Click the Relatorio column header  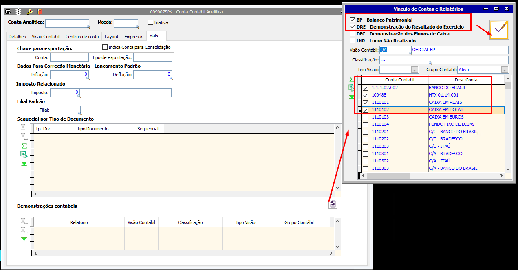(79, 222)
